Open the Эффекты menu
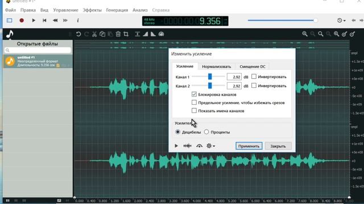 point(92,10)
